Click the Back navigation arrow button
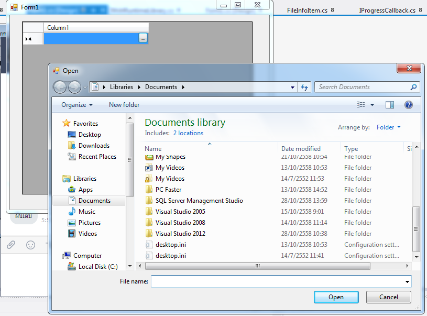The width and height of the screenshot is (427, 316). 60,88
